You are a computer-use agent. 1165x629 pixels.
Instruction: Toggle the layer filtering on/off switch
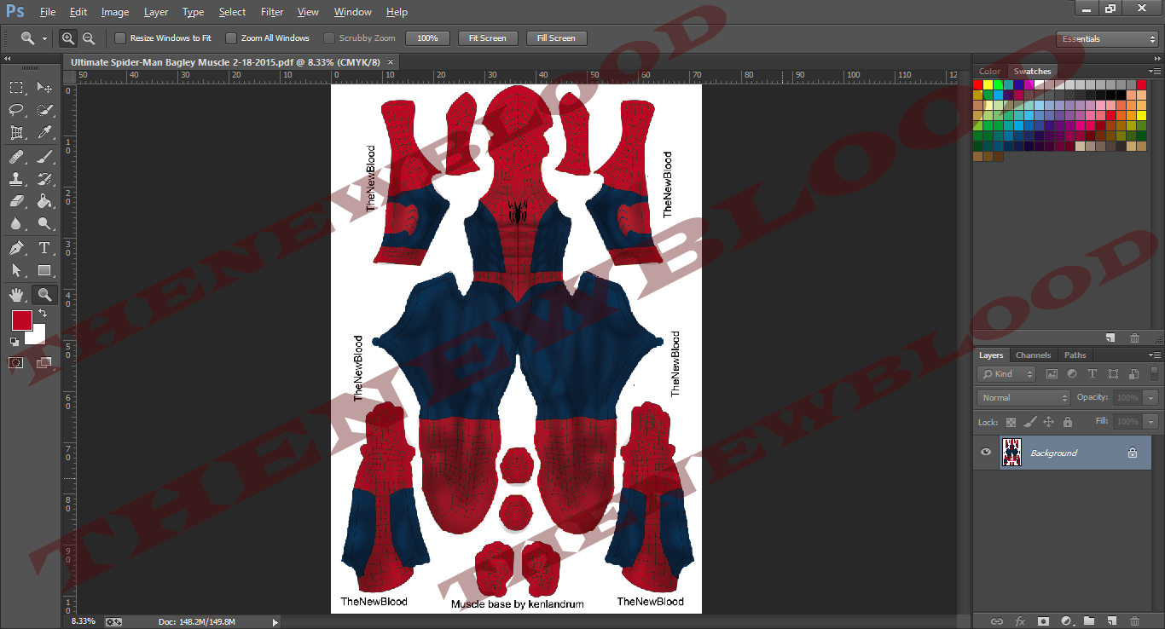[x=1156, y=373]
